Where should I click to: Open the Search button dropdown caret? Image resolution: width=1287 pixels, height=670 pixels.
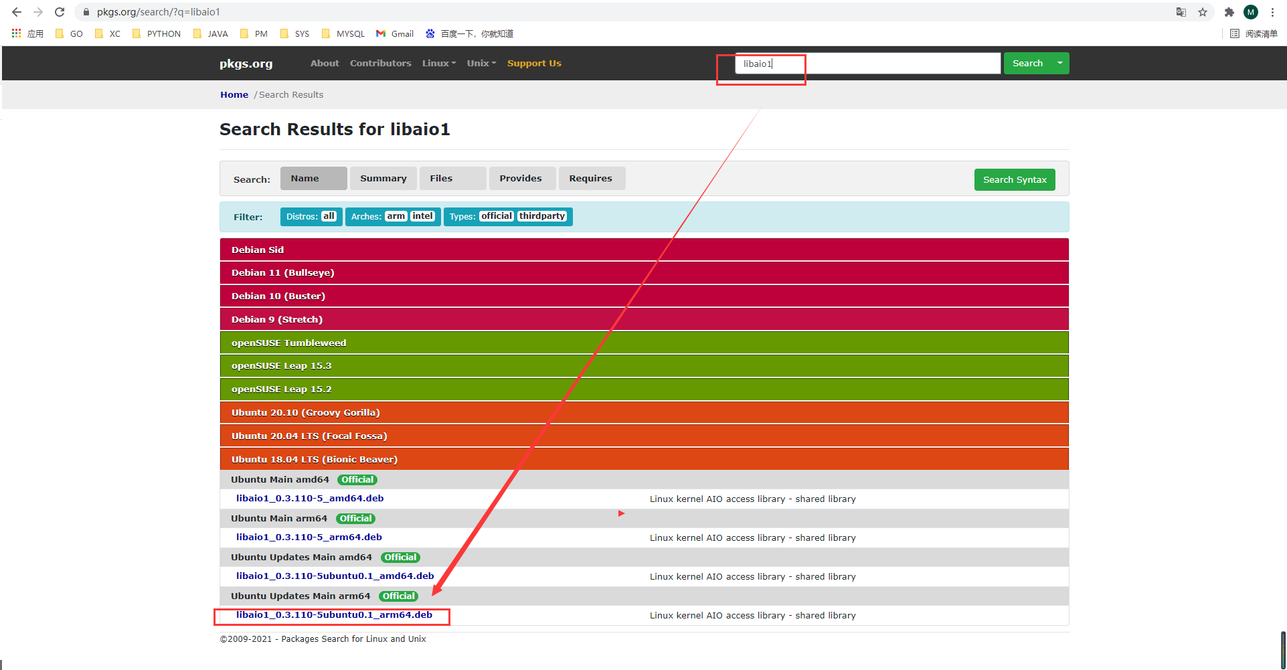click(1060, 64)
